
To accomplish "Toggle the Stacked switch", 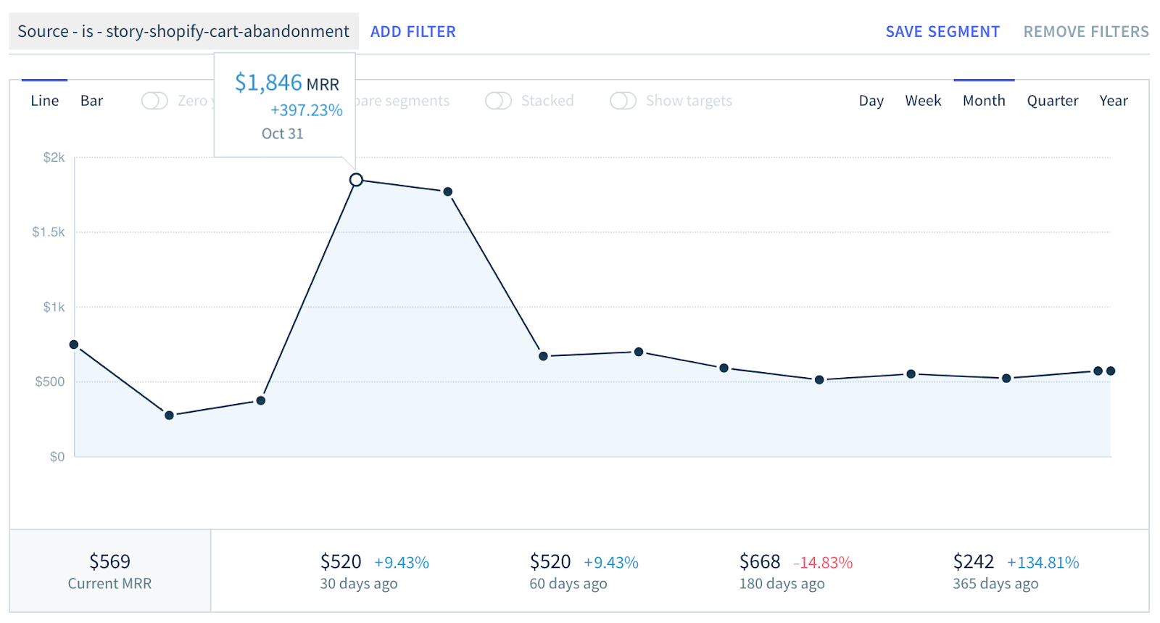I will click(x=498, y=101).
